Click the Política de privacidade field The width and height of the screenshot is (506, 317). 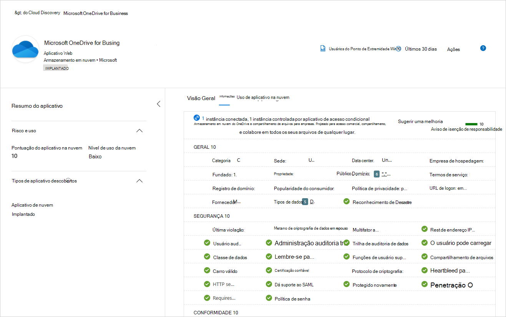pos(380,189)
